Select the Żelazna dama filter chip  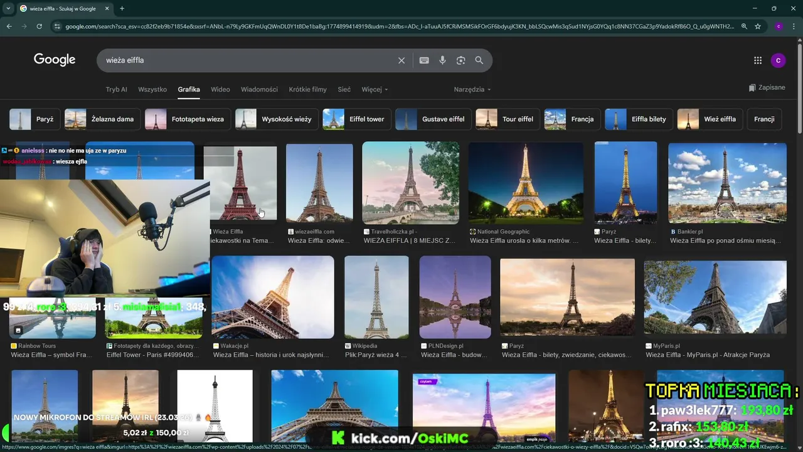101,119
